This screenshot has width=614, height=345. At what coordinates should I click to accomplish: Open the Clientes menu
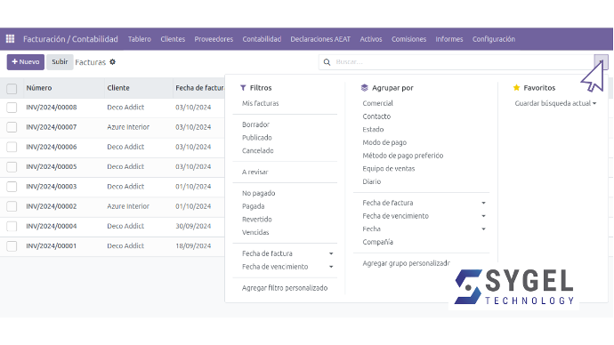tap(173, 39)
